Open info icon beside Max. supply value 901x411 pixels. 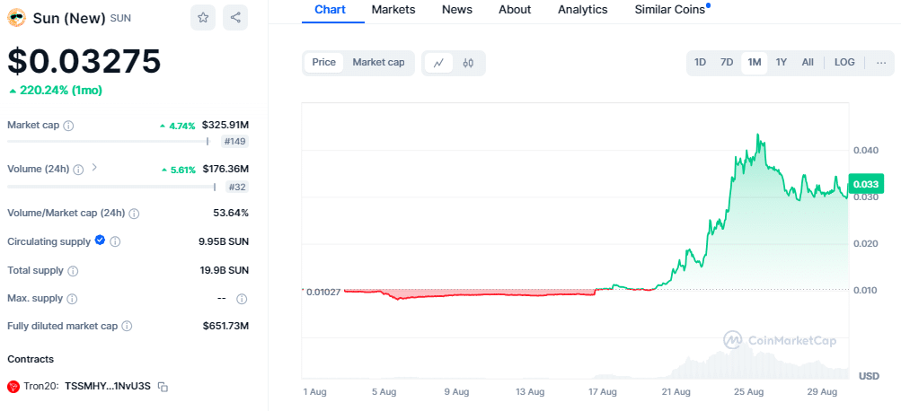click(242, 299)
